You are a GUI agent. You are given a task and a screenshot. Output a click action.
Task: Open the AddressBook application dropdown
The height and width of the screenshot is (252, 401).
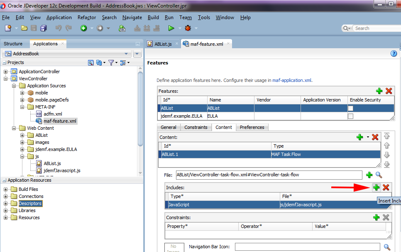tap(126, 54)
